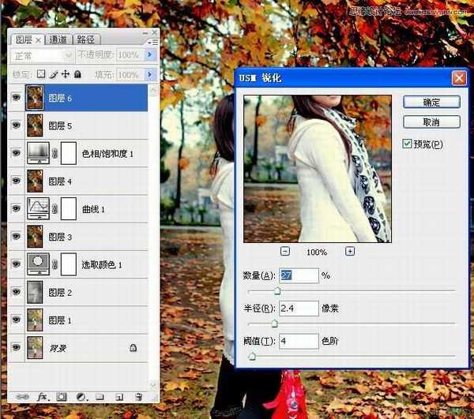Lock all padlock icon
Image resolution: width=474 pixels, height=419 pixels.
[x=77, y=74]
